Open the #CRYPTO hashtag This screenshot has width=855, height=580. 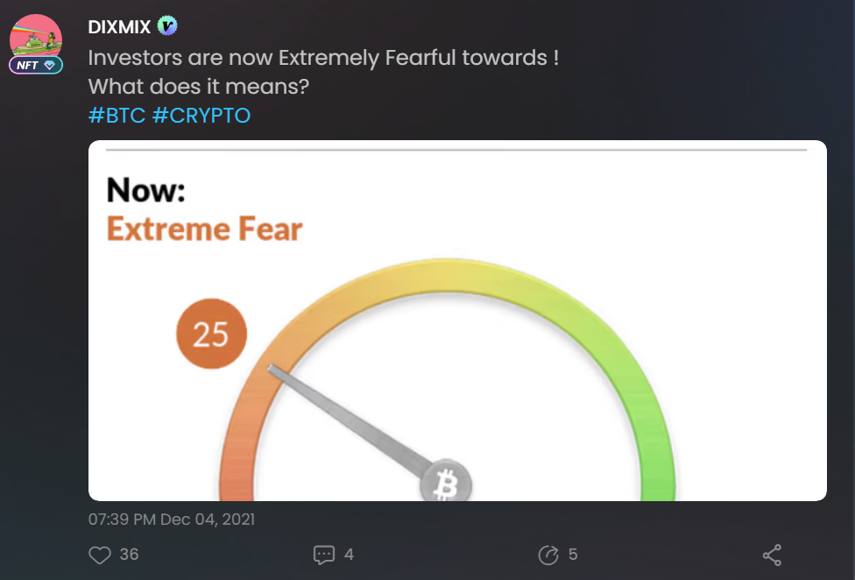coord(201,115)
